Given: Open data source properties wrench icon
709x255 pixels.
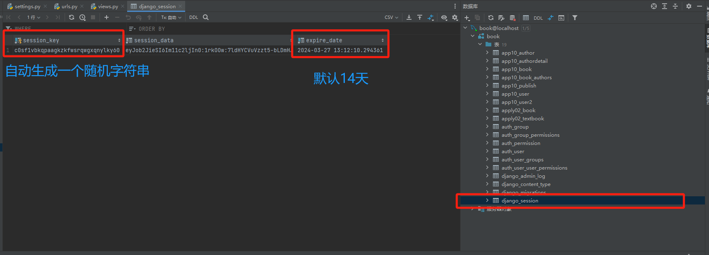Looking at the screenshot, I should pos(501,18).
